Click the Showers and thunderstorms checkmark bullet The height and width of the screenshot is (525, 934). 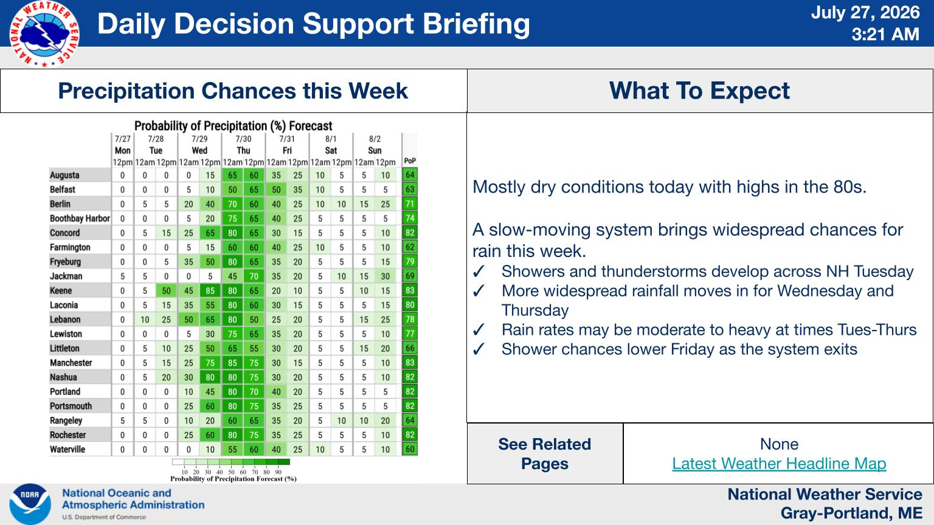click(479, 272)
